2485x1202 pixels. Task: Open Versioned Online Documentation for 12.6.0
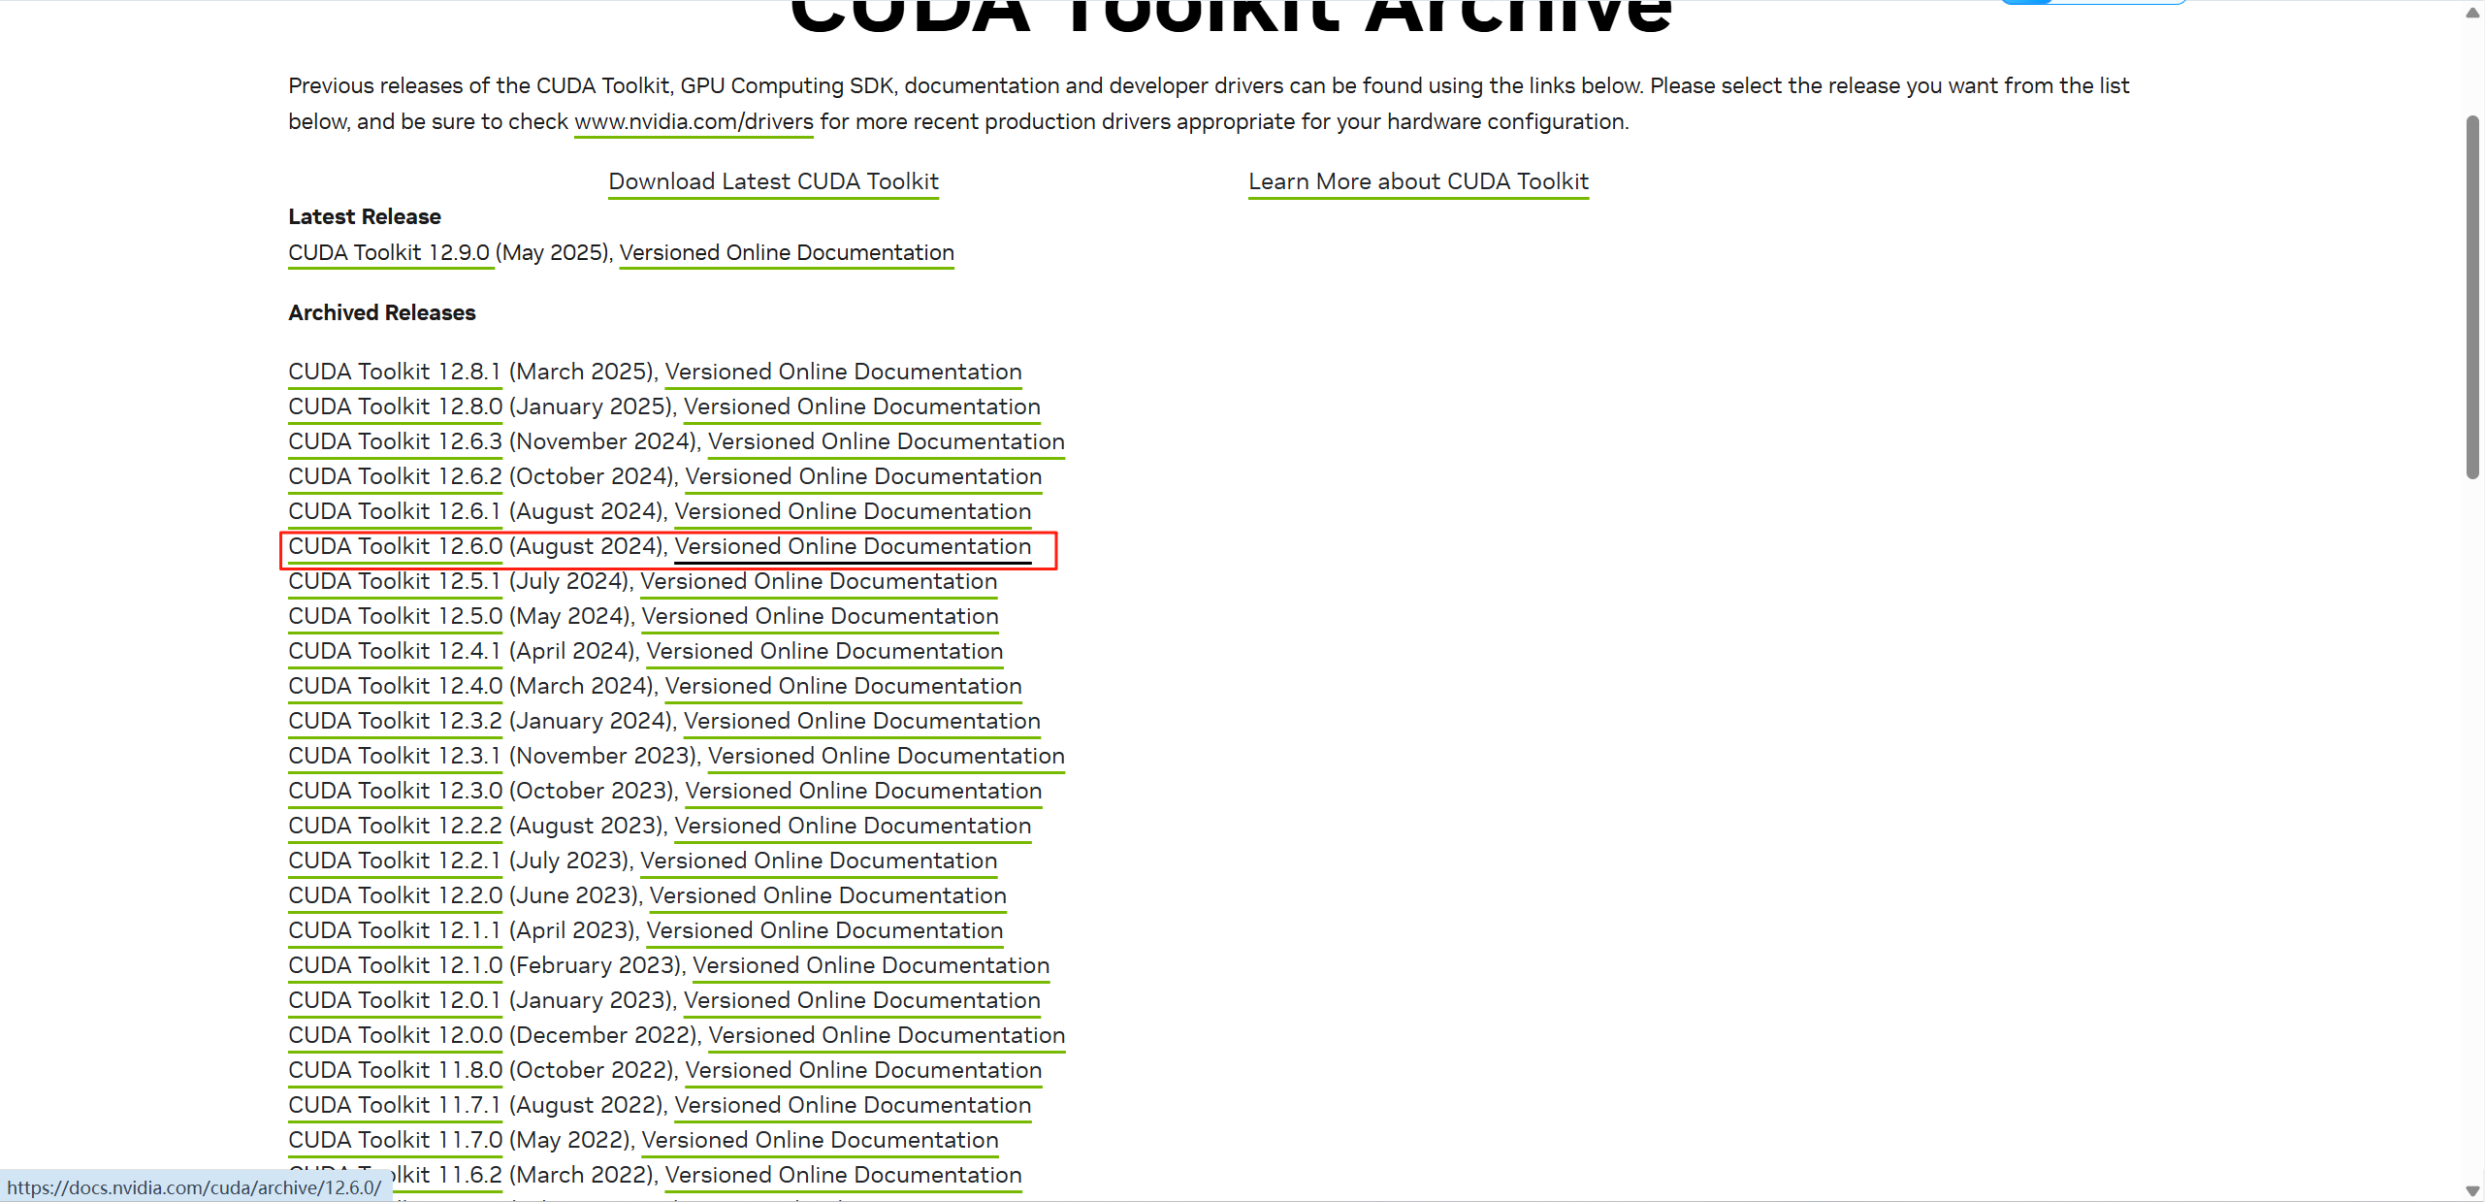pyautogui.click(x=853, y=547)
